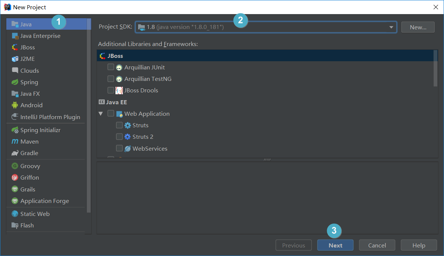Click the Next button
This screenshot has width=444, height=256.
pyautogui.click(x=335, y=245)
